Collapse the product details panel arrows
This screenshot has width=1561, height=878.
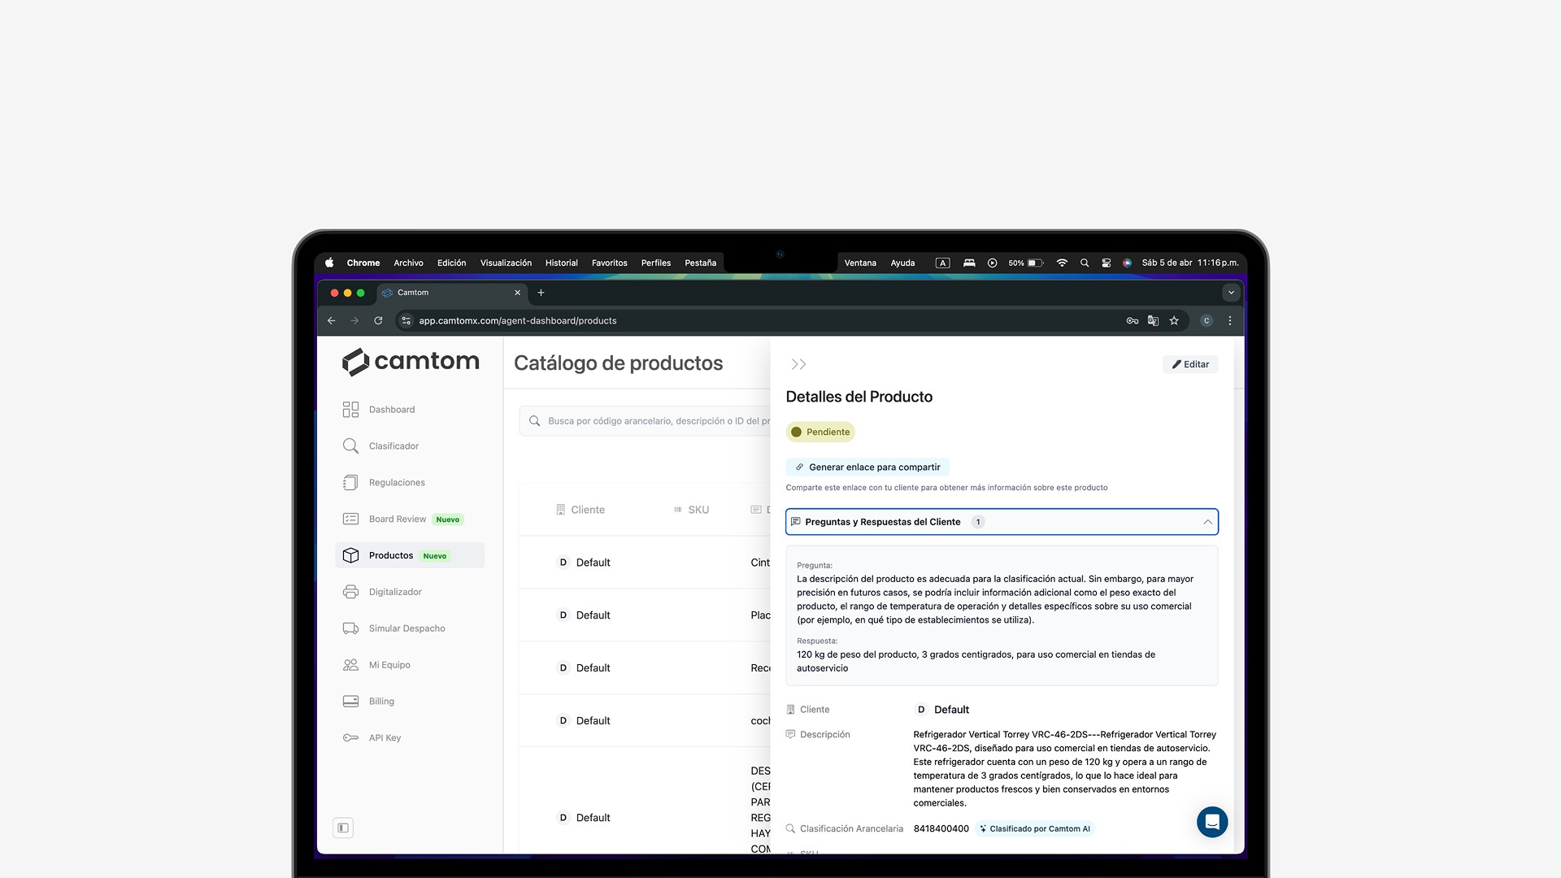coord(798,364)
